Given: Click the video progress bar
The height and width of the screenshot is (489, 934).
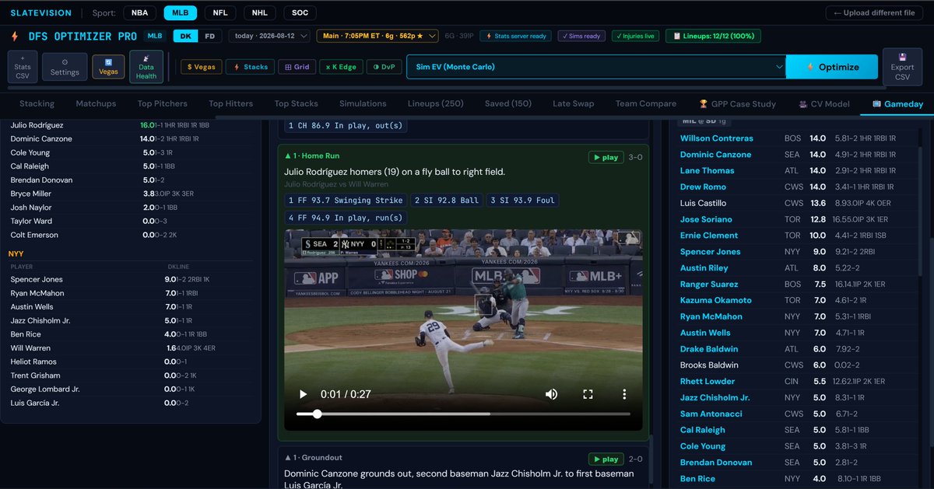Looking at the screenshot, I should [463, 414].
